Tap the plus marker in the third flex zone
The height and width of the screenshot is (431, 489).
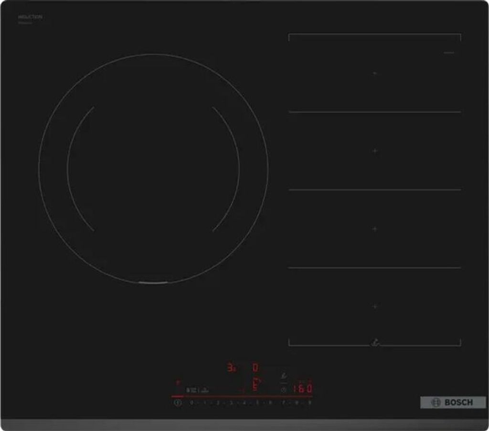[375, 229]
